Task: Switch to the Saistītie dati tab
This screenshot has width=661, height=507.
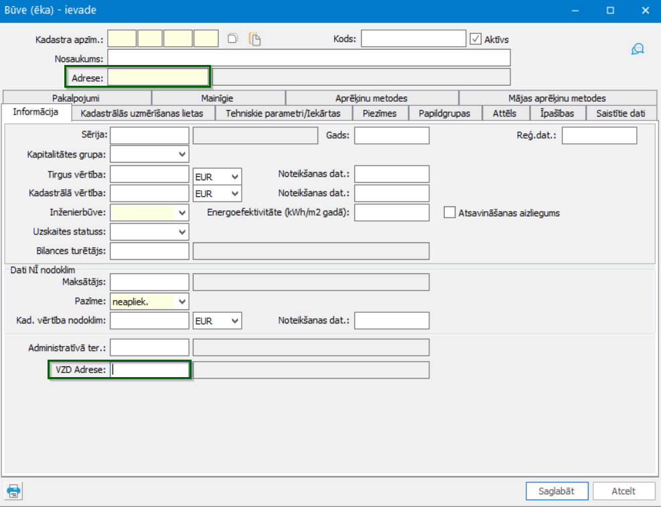Action: tap(621, 113)
